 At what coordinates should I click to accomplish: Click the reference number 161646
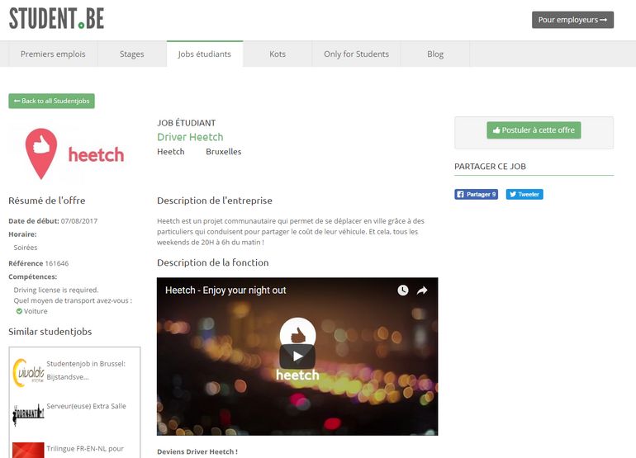click(57, 263)
